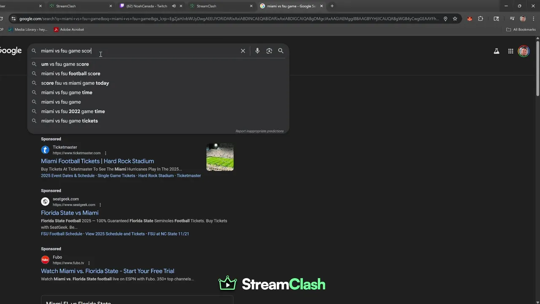Click the Google logo
Image resolution: width=540 pixels, height=304 pixels.
pos(11,51)
